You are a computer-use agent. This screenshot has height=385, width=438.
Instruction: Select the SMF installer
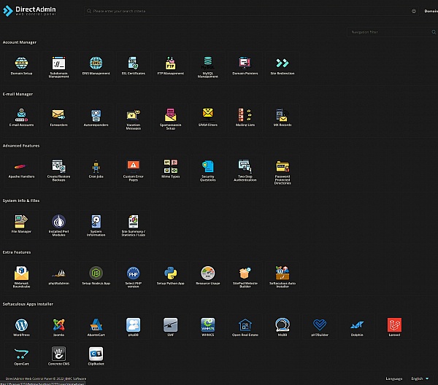point(170,327)
